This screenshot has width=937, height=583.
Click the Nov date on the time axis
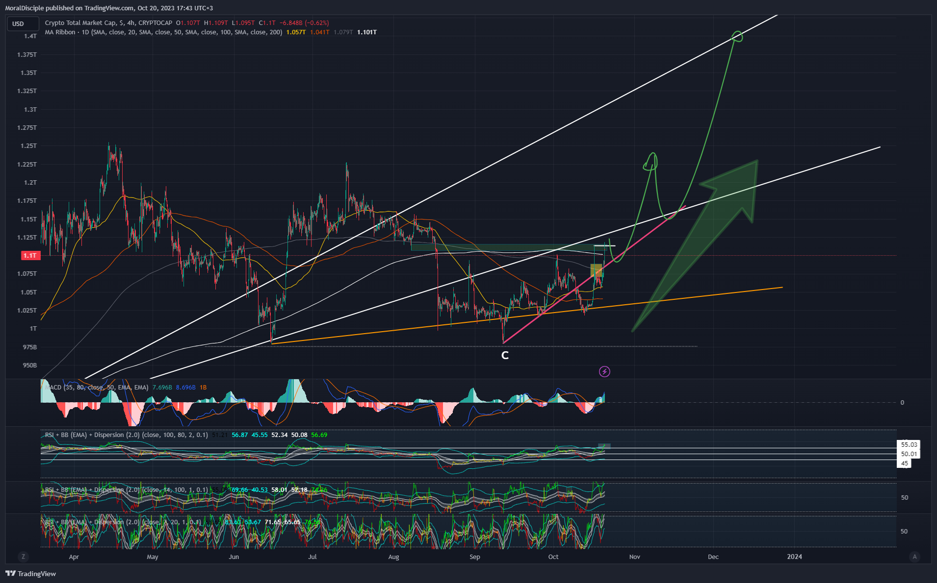coord(635,557)
